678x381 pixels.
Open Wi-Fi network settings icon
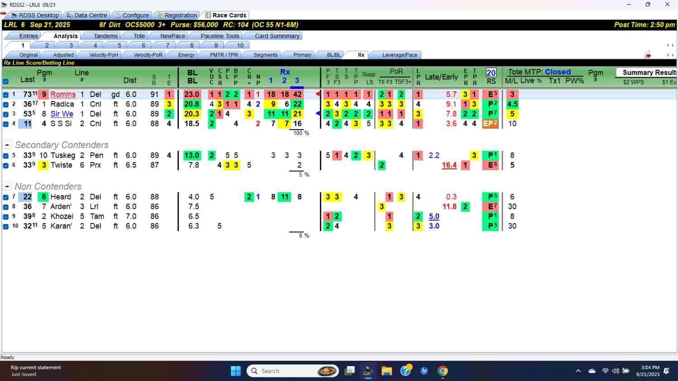pos(605,371)
